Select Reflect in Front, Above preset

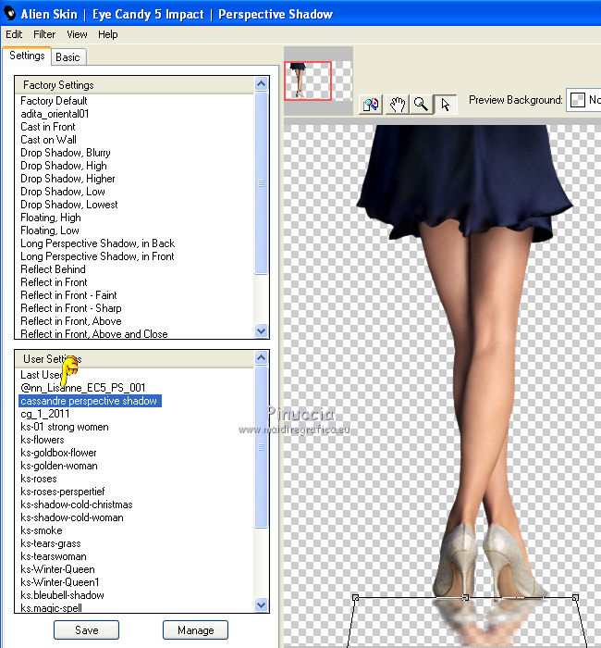[71, 321]
